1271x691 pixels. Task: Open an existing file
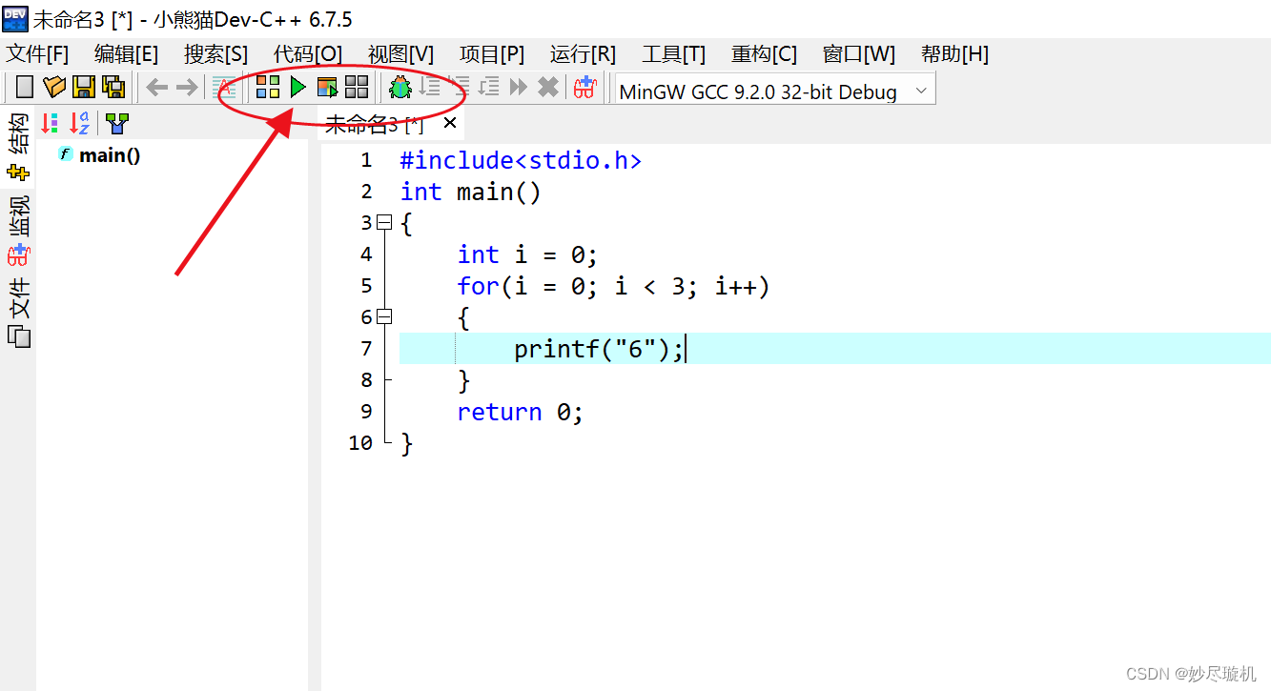(x=54, y=87)
